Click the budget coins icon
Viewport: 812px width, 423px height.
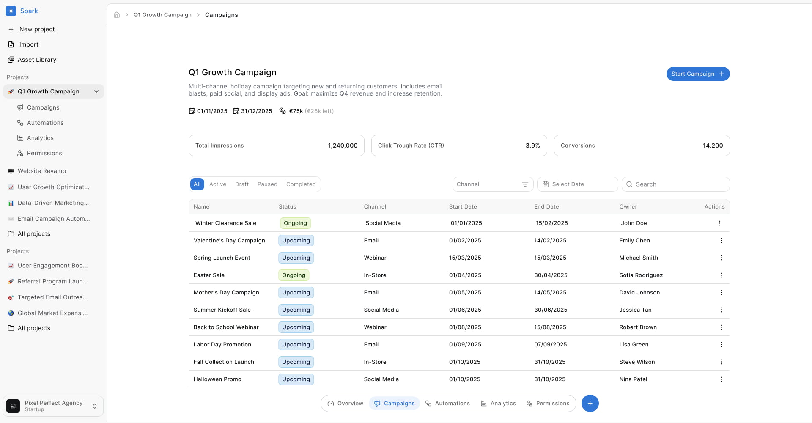(x=283, y=111)
